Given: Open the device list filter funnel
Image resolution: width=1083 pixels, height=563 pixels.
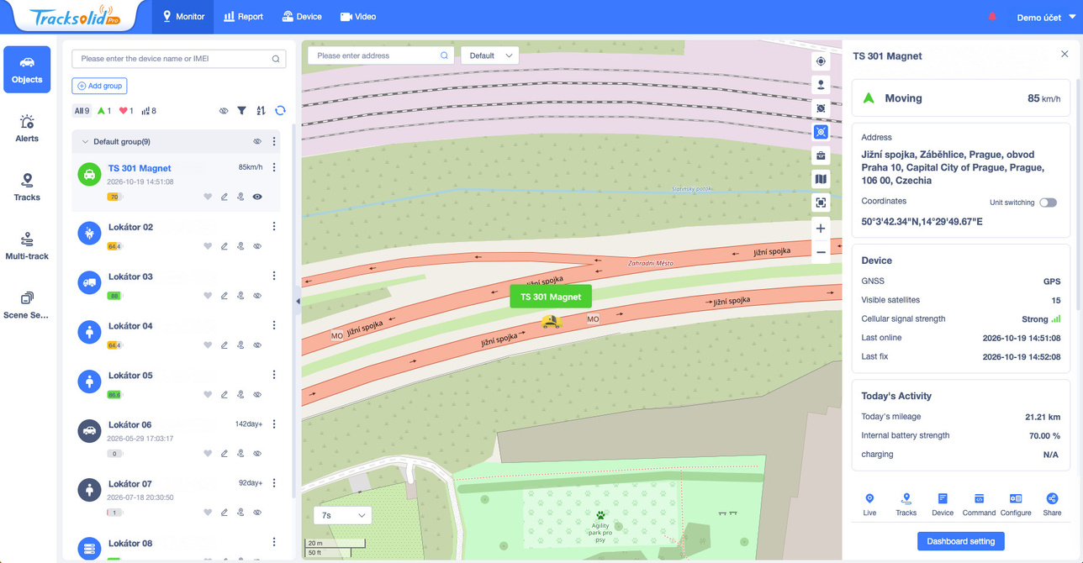Looking at the screenshot, I should point(241,110).
